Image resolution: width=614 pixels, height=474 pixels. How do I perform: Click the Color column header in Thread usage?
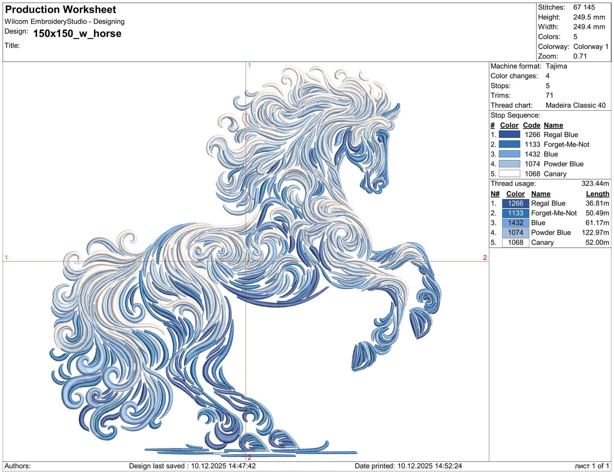(x=515, y=194)
